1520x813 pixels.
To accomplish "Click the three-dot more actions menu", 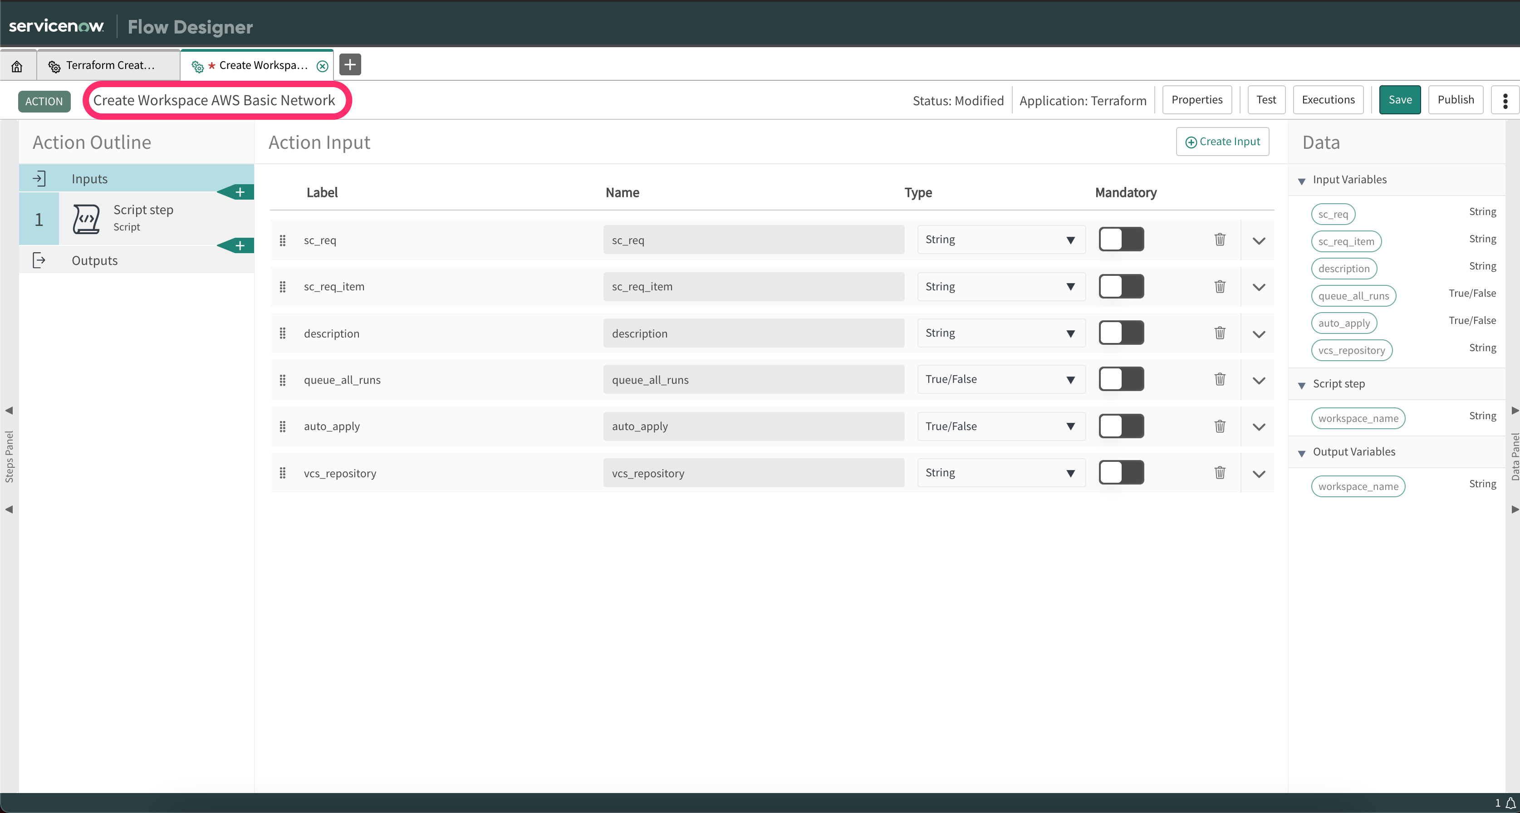I will 1505,100.
